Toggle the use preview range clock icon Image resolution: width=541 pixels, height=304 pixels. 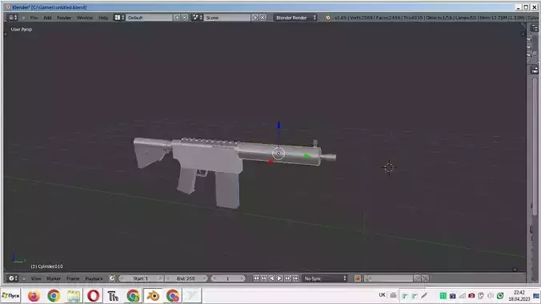tap(112, 278)
